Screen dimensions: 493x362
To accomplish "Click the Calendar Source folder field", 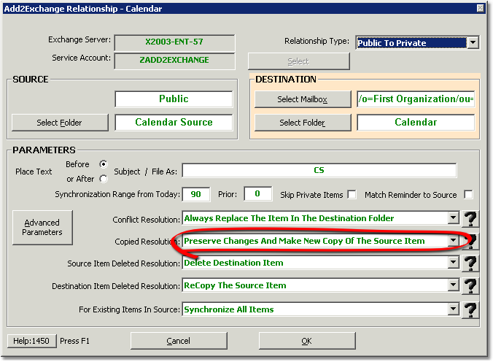I will 174,122.
